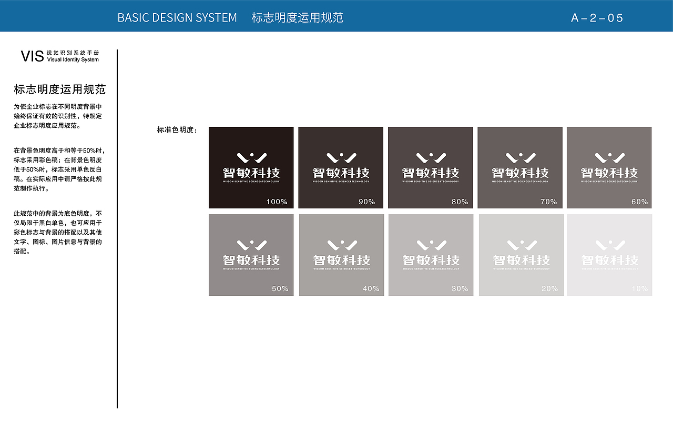The height and width of the screenshot is (421, 673).
Task: Click the header title 标志明度运用规范
Action: pyautogui.click(x=298, y=17)
